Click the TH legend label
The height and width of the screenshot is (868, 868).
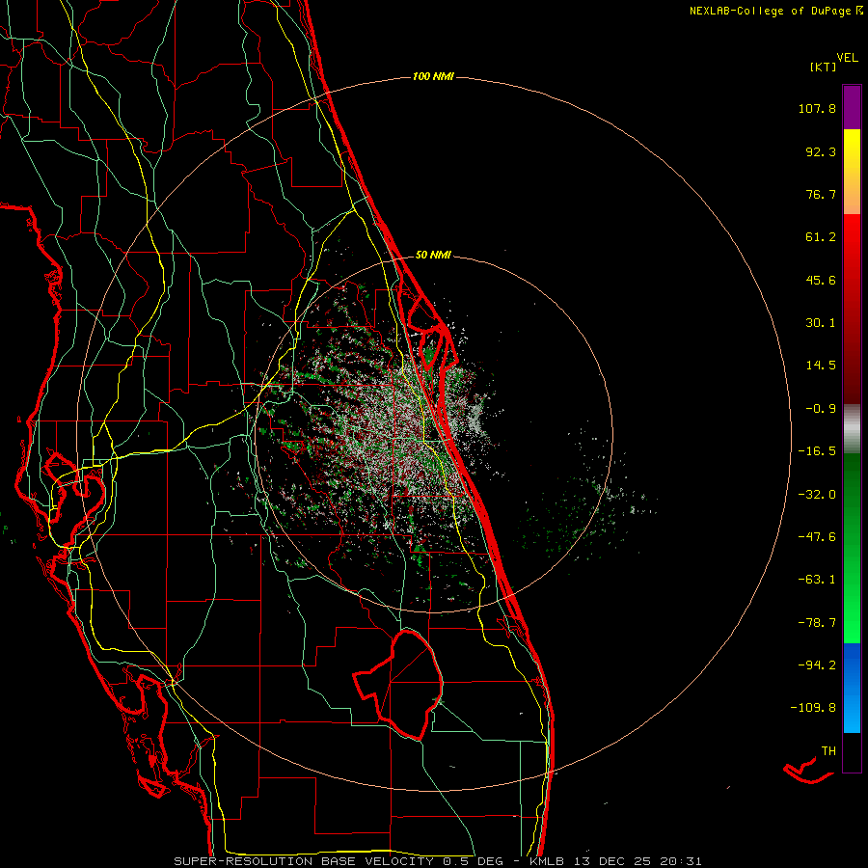[x=828, y=751]
